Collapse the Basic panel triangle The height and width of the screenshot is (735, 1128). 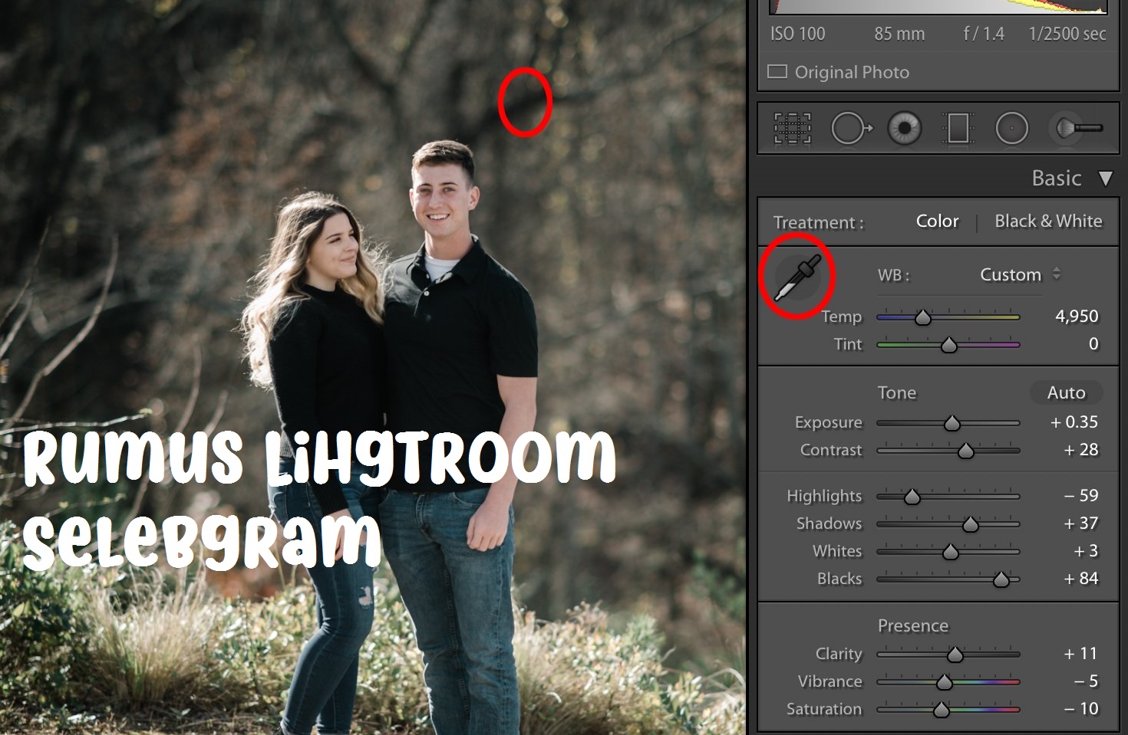(1106, 179)
